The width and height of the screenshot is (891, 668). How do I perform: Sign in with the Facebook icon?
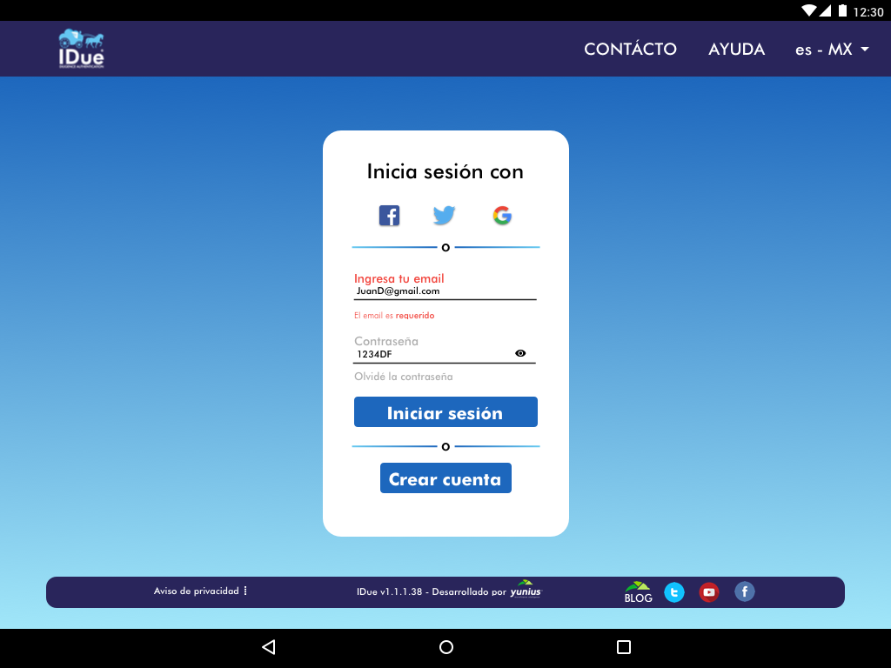(x=389, y=216)
